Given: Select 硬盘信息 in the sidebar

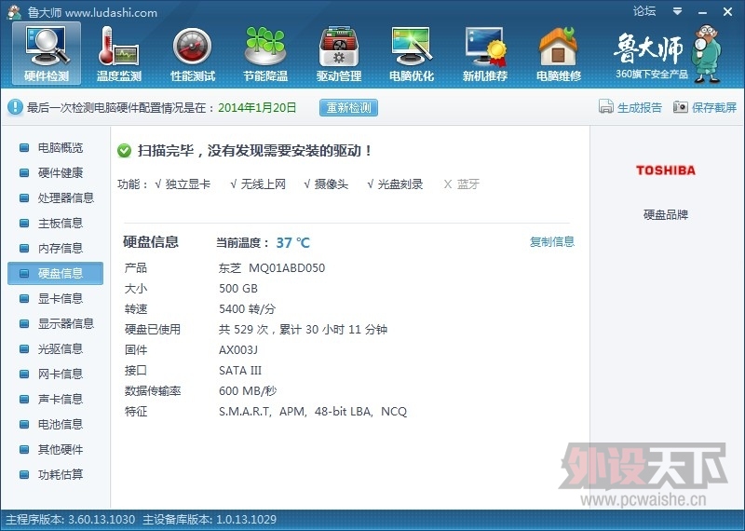Looking at the screenshot, I should click(x=55, y=273).
